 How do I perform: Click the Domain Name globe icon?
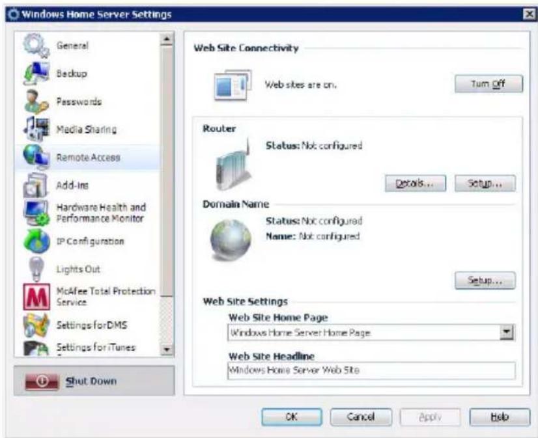(x=230, y=240)
